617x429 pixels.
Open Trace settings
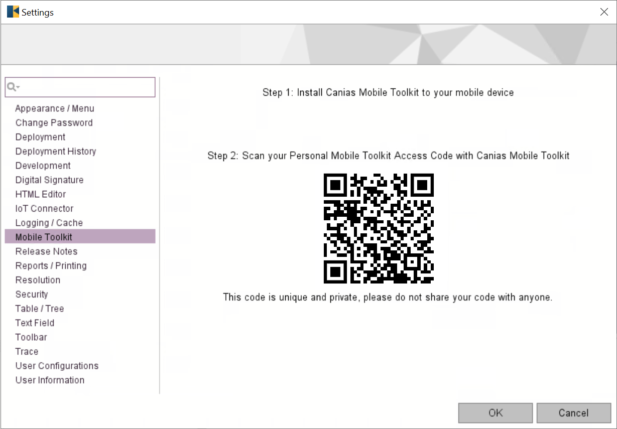coord(27,352)
